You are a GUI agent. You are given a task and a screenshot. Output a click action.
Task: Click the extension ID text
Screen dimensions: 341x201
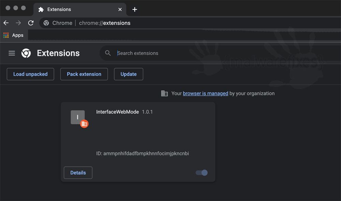143,153
